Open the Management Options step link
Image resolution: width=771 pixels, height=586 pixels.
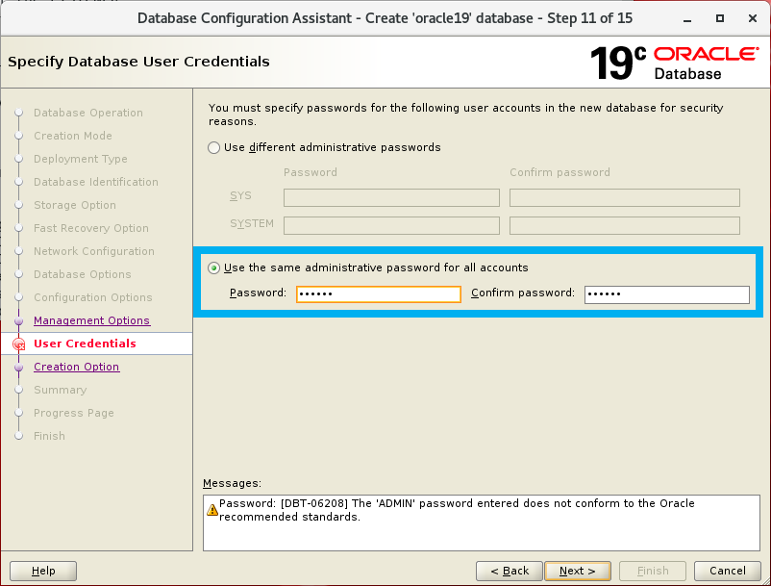pyautogui.click(x=91, y=320)
